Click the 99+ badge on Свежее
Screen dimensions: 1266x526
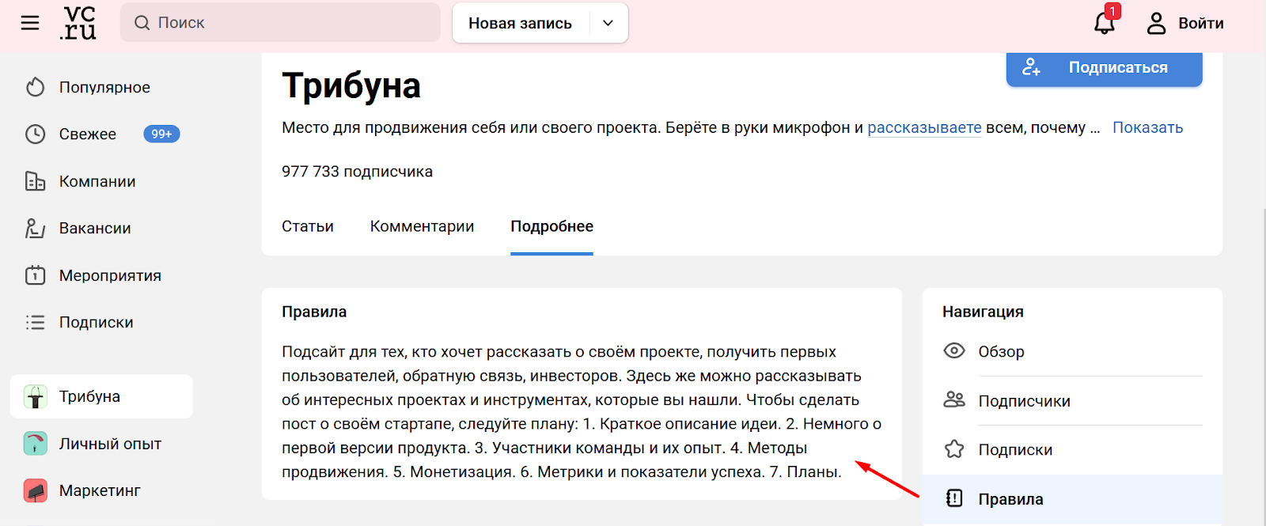[161, 134]
